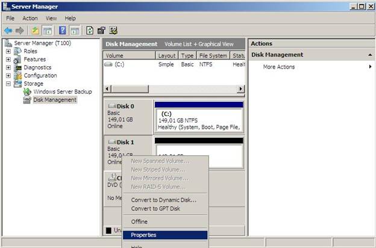376x248 pixels.
Task: Expand the Diagnostics tree node
Action: 8,67
